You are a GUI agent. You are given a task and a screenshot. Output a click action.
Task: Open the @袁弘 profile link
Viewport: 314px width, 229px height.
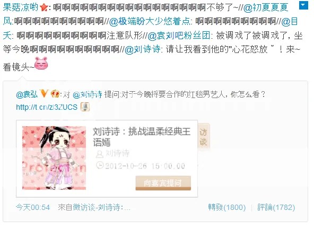[27, 94]
